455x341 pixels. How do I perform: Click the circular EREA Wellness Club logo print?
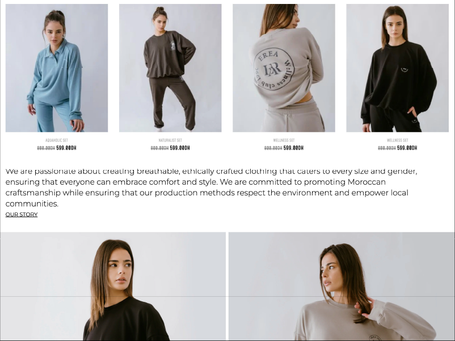click(x=274, y=69)
